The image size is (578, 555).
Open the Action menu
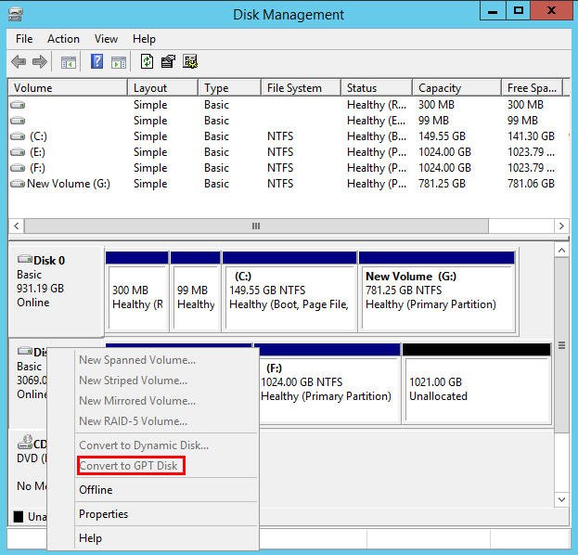pos(63,39)
